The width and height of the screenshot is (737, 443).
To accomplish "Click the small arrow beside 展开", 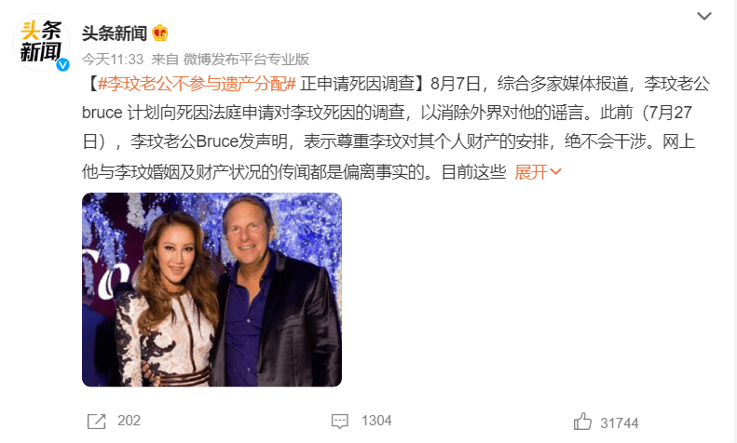I will tap(555, 172).
